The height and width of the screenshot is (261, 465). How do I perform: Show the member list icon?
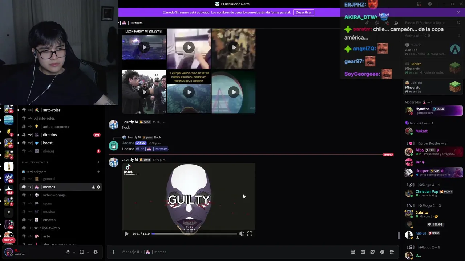click(396, 23)
